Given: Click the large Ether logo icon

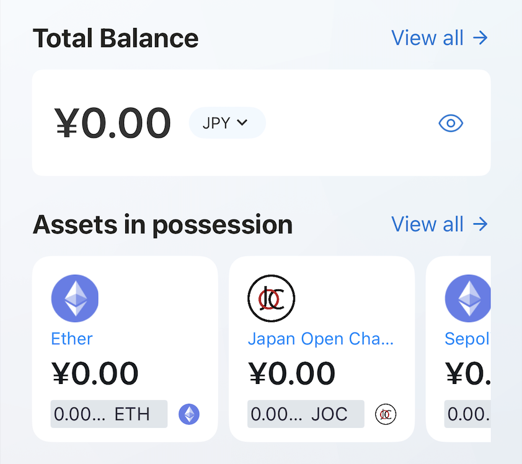Looking at the screenshot, I should (75, 298).
